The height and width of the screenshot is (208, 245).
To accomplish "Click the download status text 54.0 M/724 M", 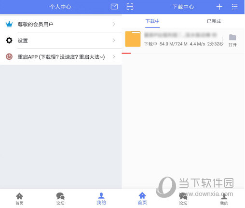I will [174, 44].
